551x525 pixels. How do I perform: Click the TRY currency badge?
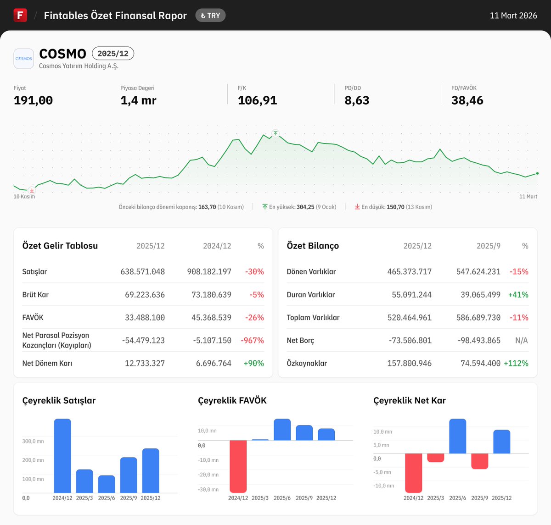(x=210, y=16)
